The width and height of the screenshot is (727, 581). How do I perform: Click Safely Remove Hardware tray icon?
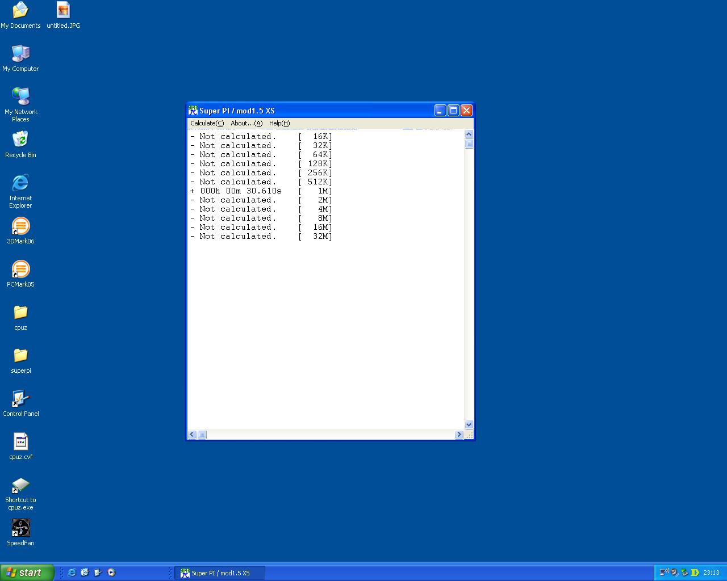684,572
